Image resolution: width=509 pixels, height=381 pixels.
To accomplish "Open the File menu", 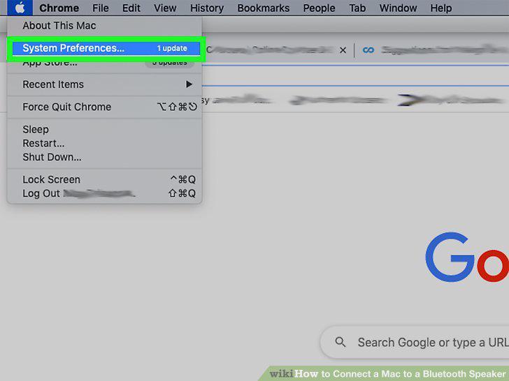I will click(x=100, y=8).
